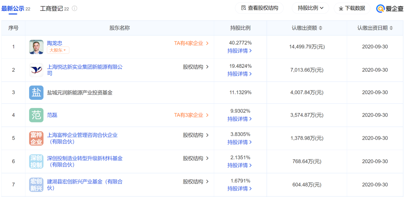Expand the 大股东 tag dropdown

coord(58,50)
